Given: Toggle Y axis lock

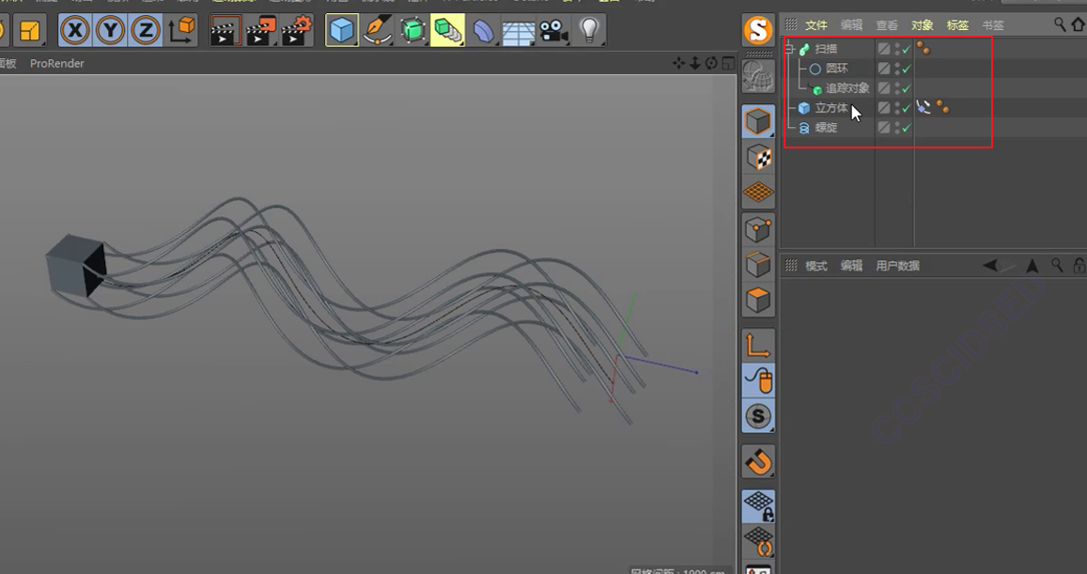Looking at the screenshot, I should pos(111,31).
